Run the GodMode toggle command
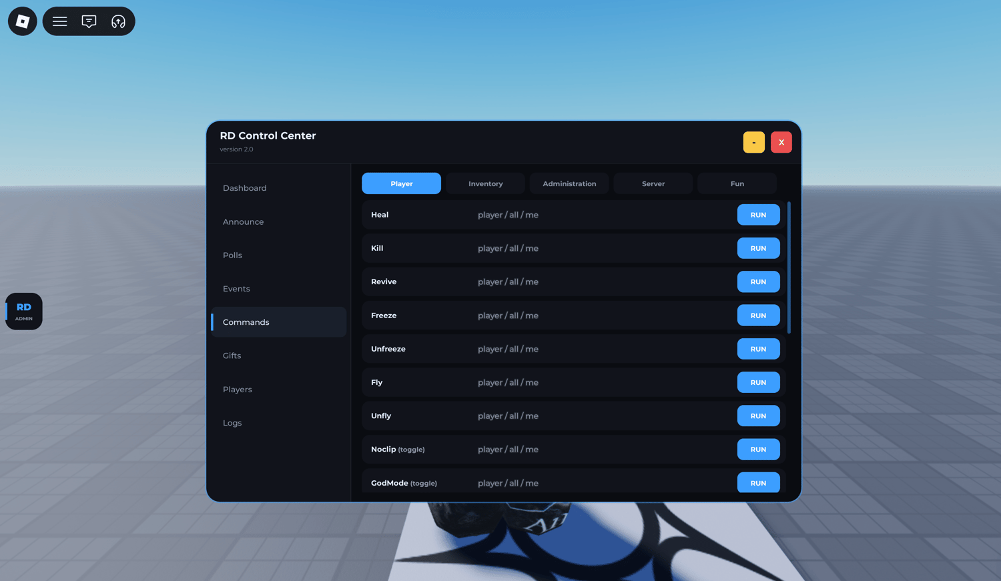 (x=758, y=482)
